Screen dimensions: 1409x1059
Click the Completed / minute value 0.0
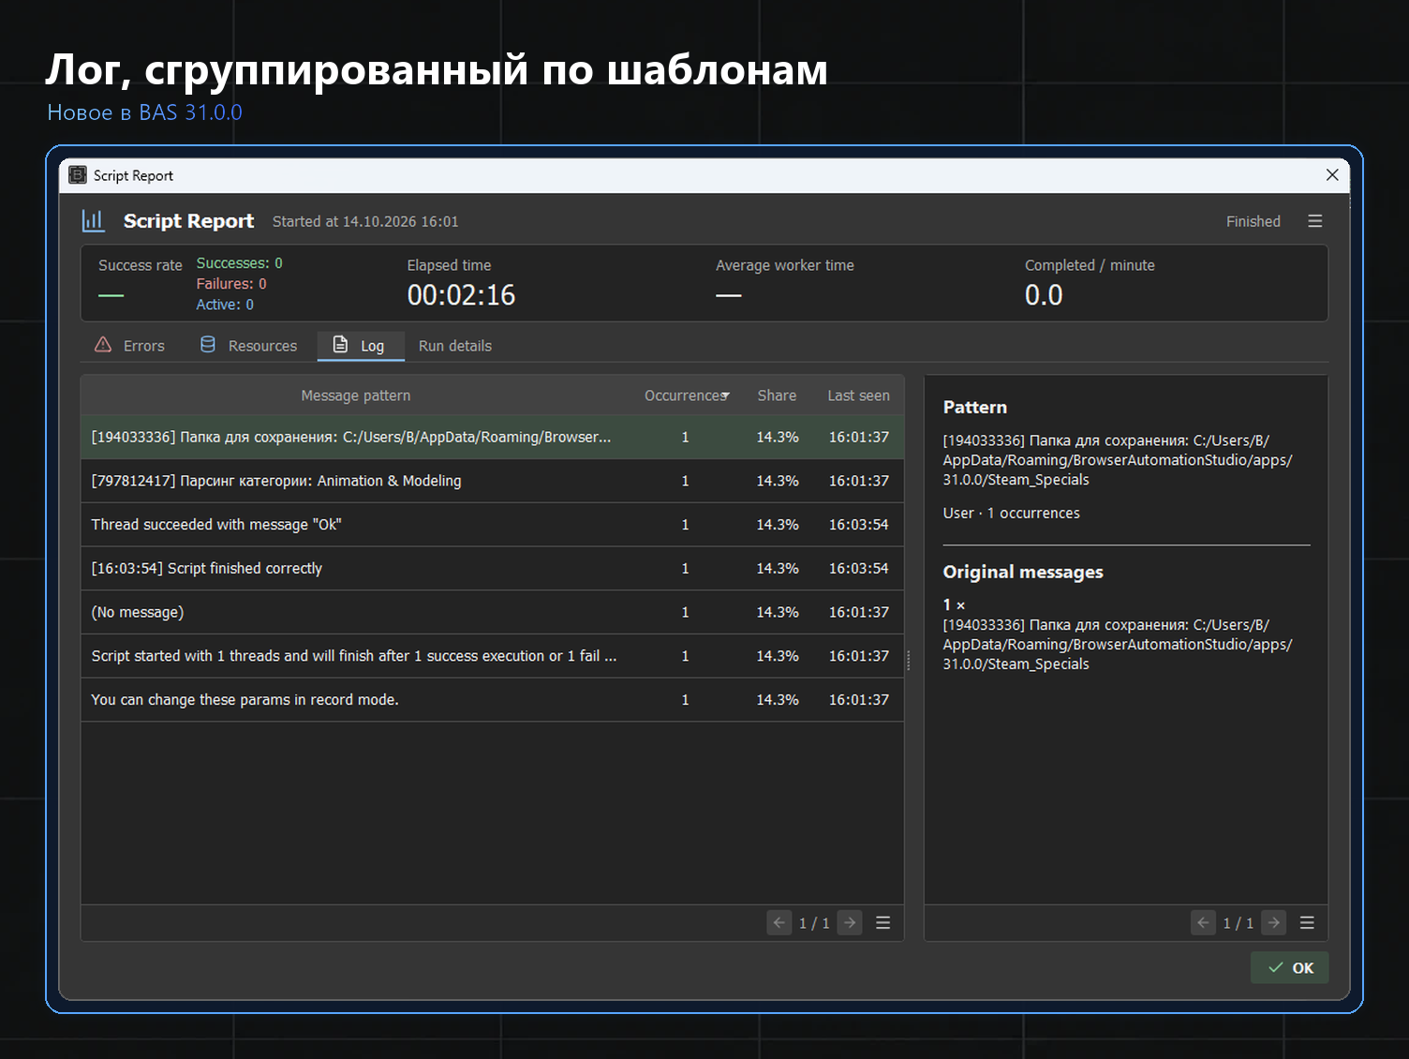pos(1044,295)
